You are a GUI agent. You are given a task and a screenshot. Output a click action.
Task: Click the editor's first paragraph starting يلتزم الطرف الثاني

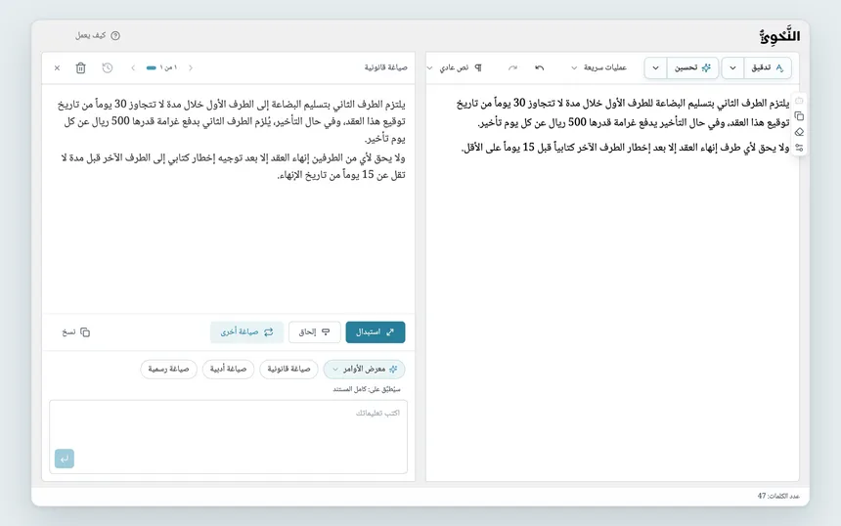point(623,112)
